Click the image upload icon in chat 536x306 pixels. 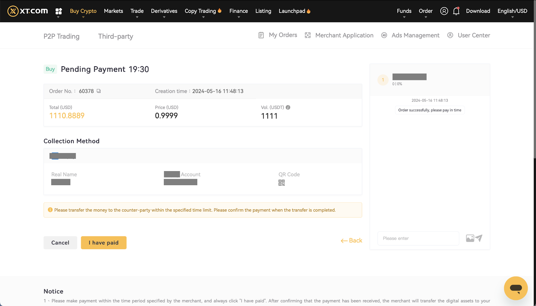point(470,238)
